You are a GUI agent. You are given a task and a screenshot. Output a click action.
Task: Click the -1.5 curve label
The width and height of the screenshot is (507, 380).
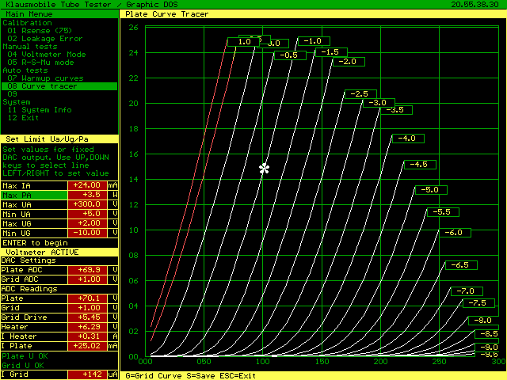[331, 52]
